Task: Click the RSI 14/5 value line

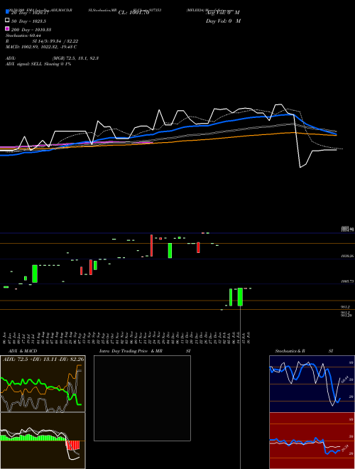Action: point(42,41)
